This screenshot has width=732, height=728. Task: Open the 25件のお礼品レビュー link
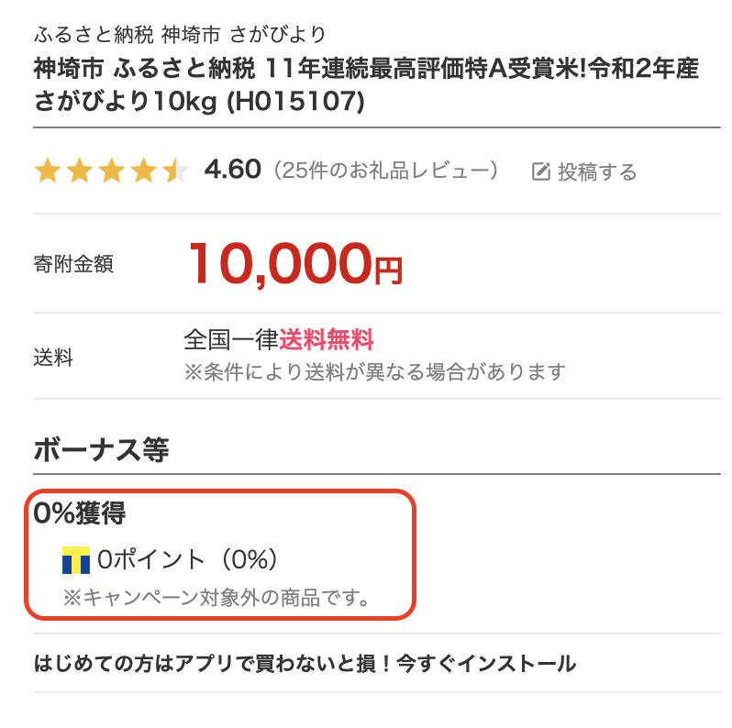click(385, 171)
